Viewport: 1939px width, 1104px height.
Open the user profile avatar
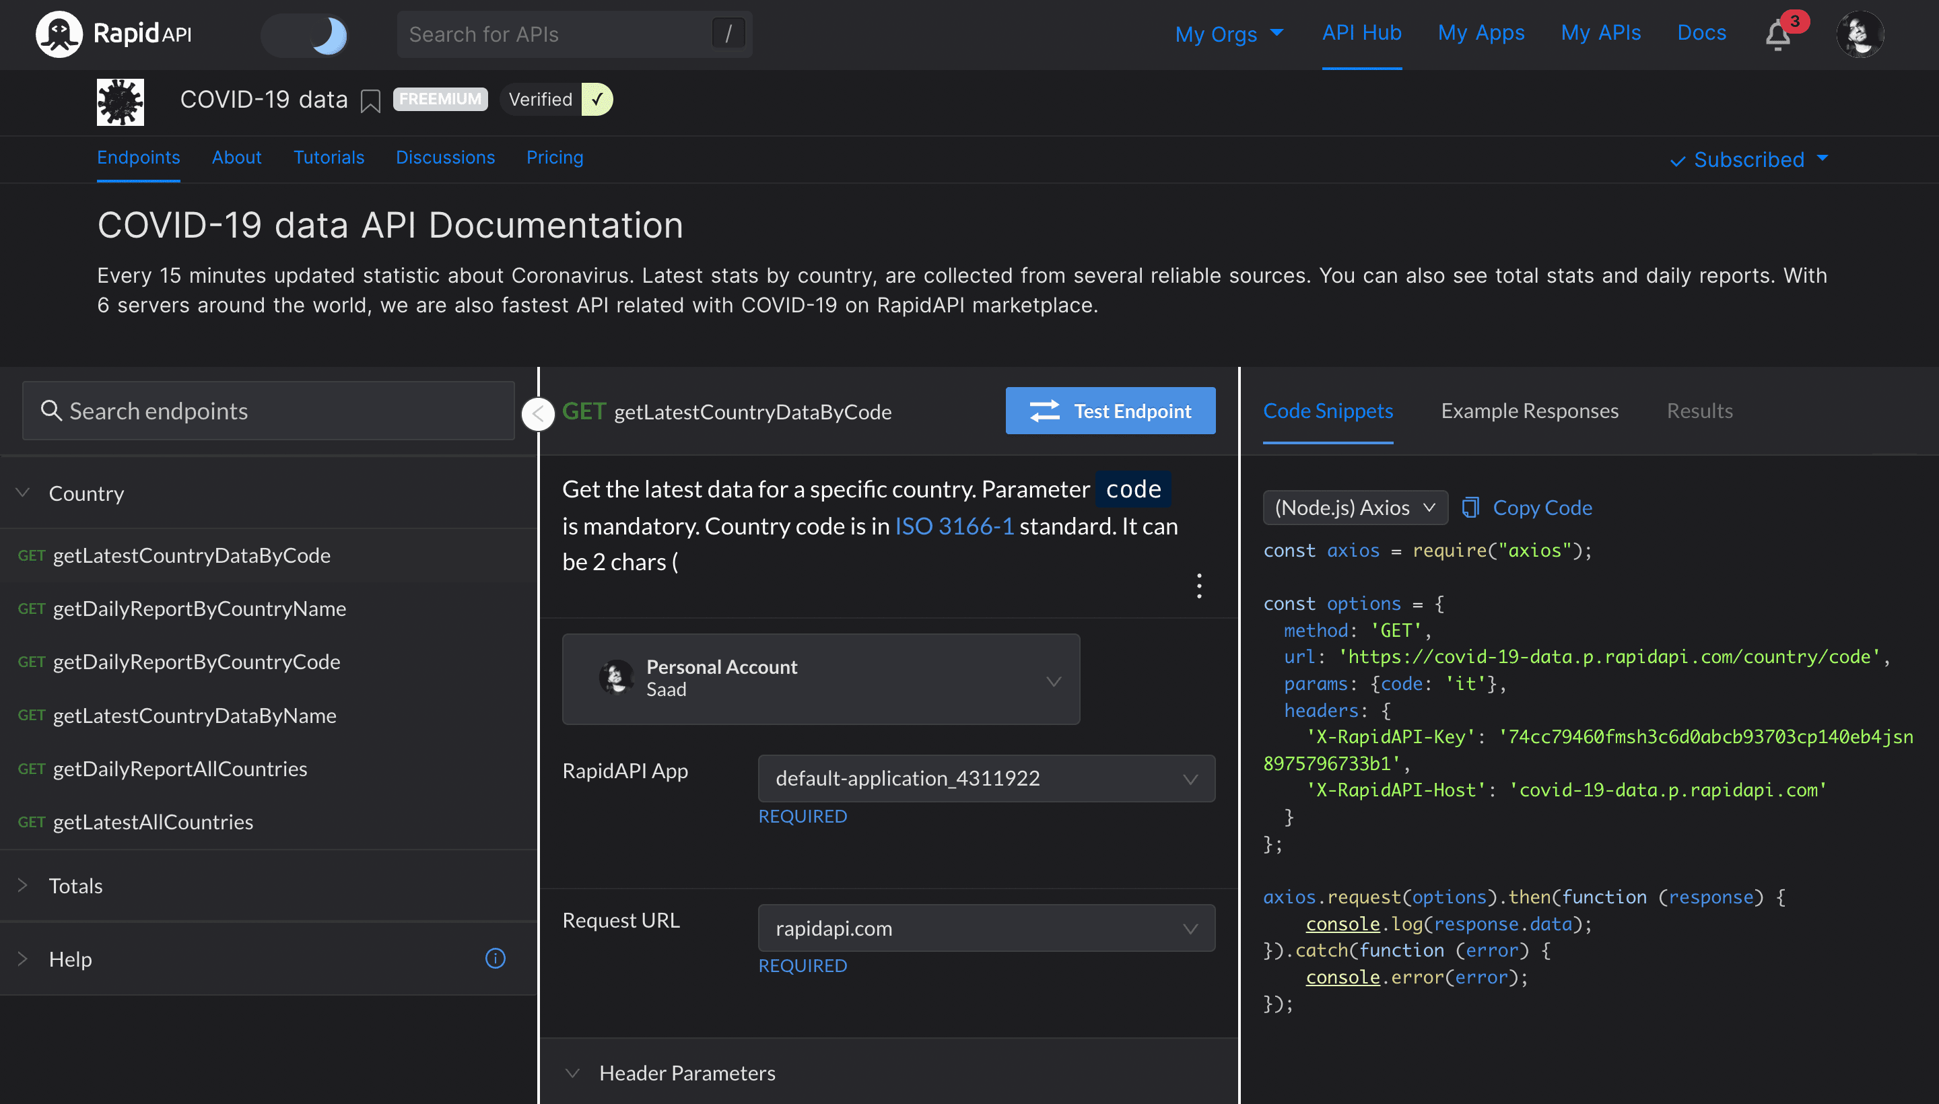[1860, 34]
